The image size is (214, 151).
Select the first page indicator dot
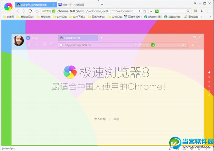209,72
